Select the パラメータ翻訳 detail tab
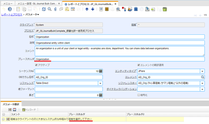The height and width of the screenshot is (124, 209). (x=11, y=104)
